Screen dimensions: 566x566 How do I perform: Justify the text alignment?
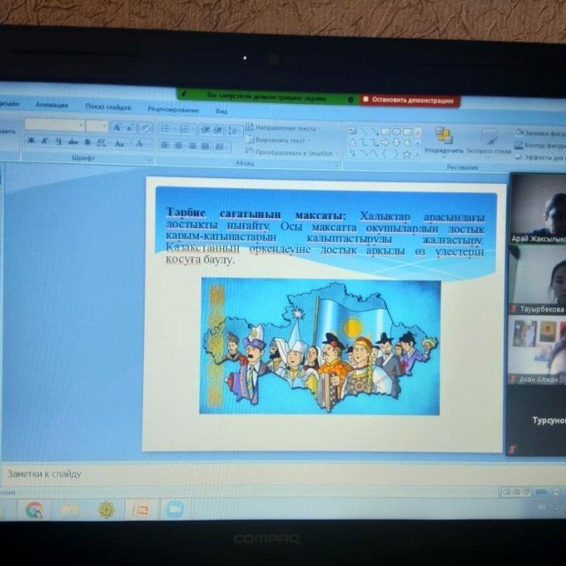[205, 146]
